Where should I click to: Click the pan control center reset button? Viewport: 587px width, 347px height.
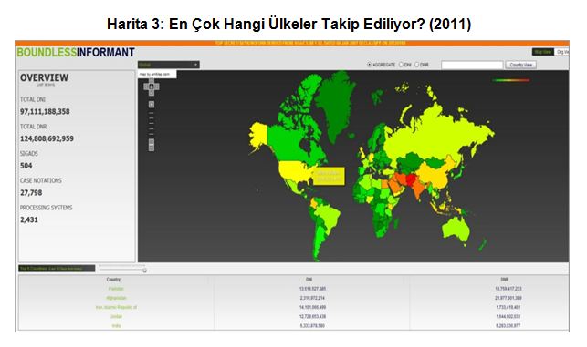click(152, 87)
